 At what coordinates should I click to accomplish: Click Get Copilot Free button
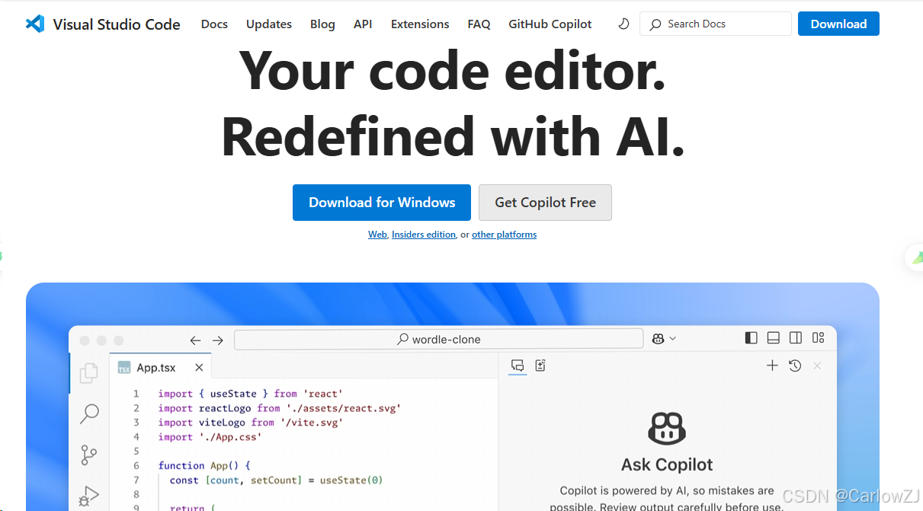545,203
